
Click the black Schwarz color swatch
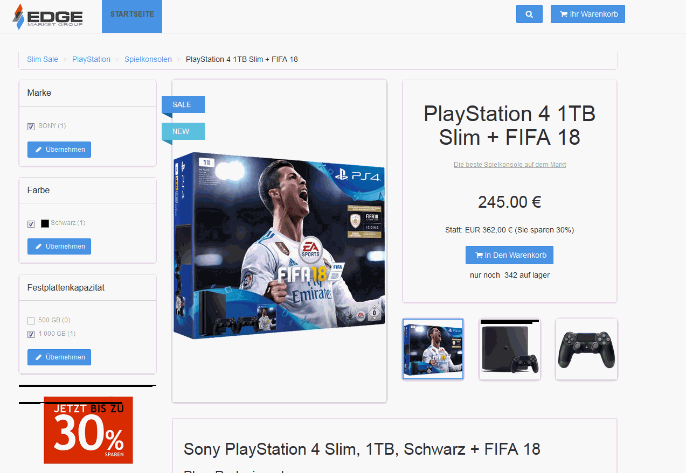tap(45, 223)
